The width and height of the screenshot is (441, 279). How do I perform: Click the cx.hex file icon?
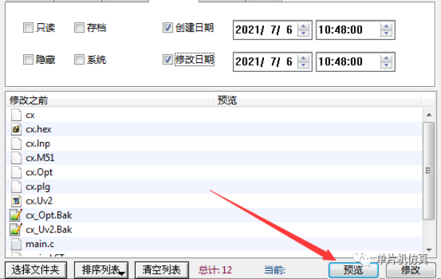[16, 129]
